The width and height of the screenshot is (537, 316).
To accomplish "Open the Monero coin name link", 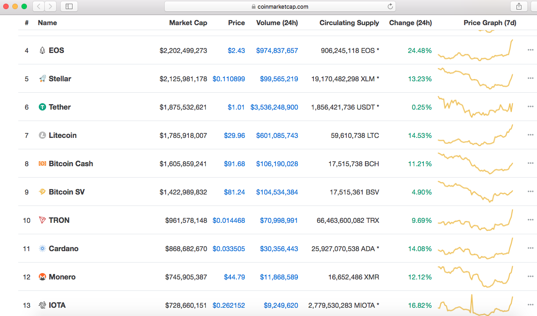I will tap(62, 277).
